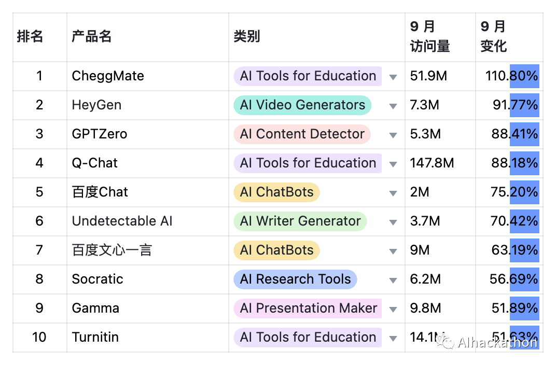
Task: Select the CheggMate product name cell
Action: coord(147,76)
